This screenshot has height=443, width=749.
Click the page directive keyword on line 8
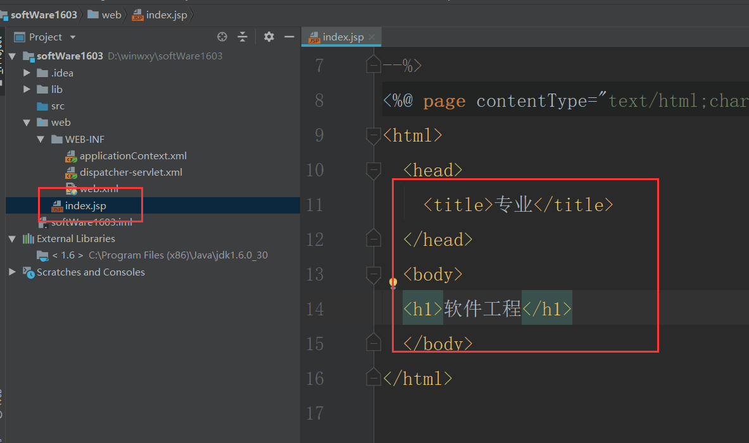click(x=444, y=101)
